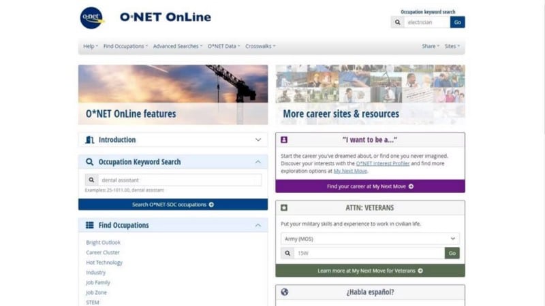Click the green Go button for veterans search
This screenshot has width=545, height=306.
pos(452,253)
